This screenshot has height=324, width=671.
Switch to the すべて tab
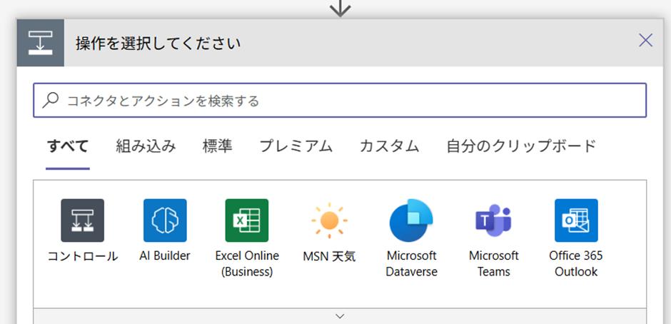(68, 146)
